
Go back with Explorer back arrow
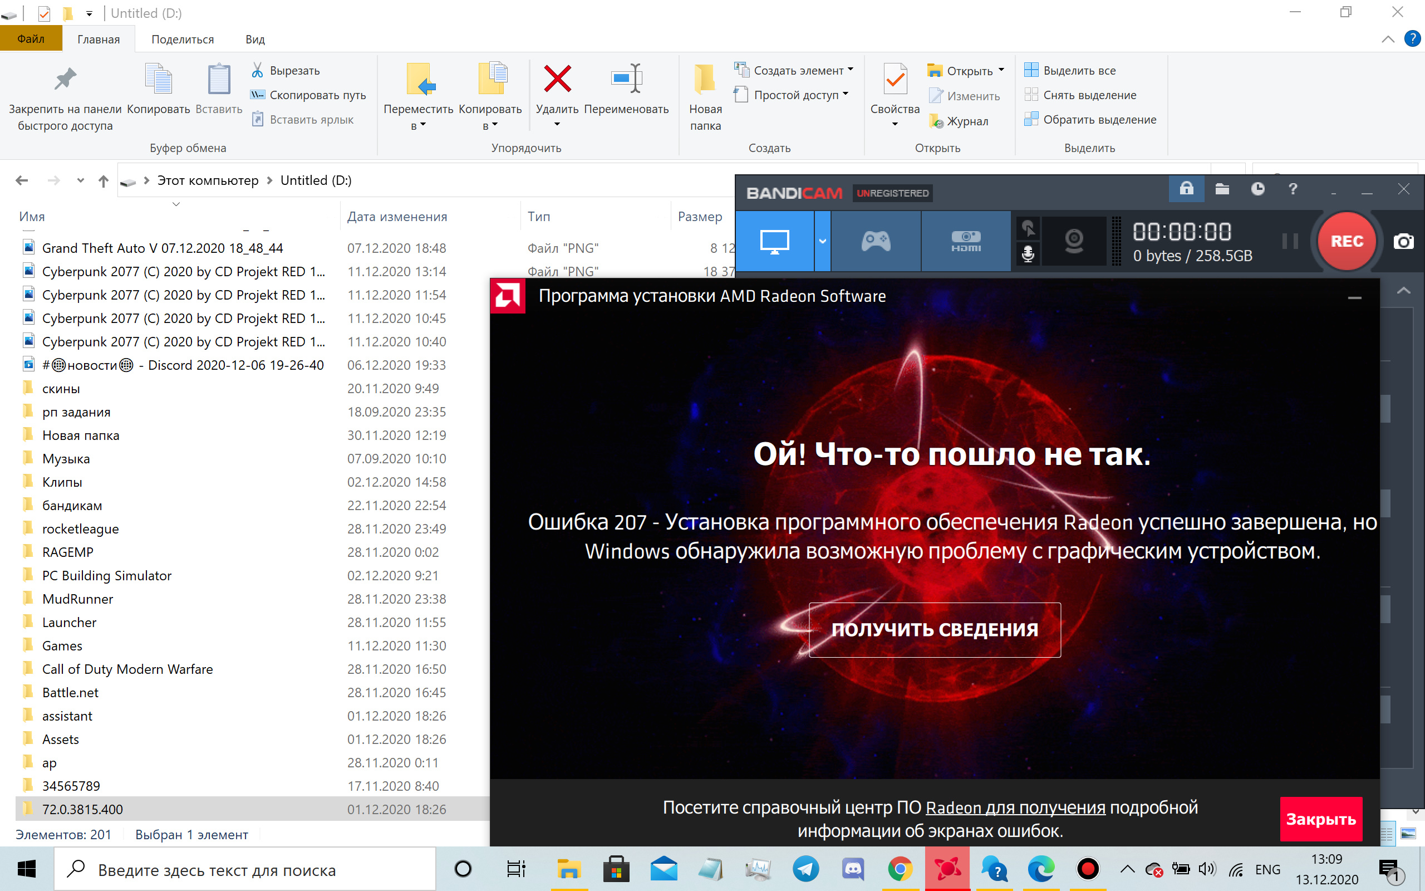[x=22, y=180]
